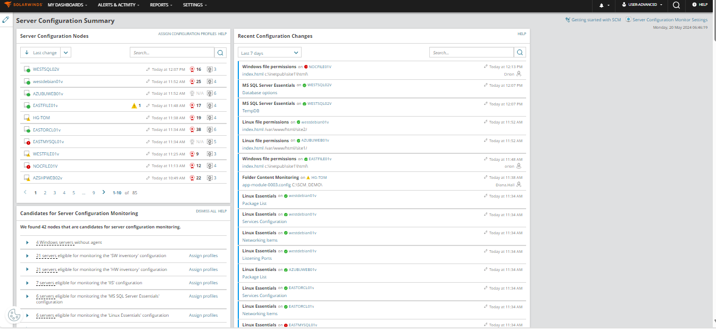
Task: Click the cookie settings icon
Action: tap(14, 316)
